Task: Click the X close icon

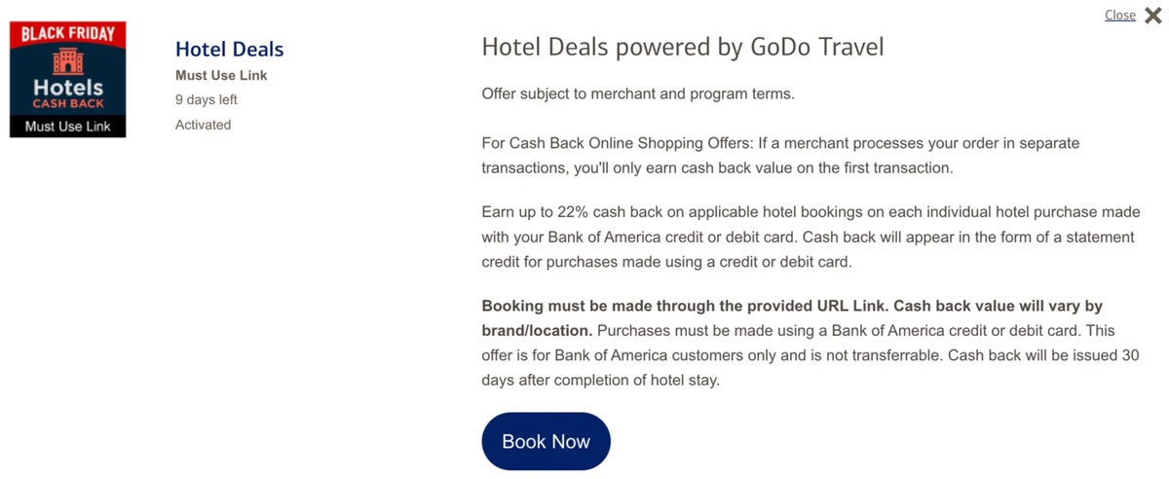Action: pyautogui.click(x=1152, y=15)
